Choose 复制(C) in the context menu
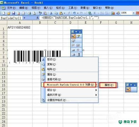This screenshot has height=127, width=139. (69, 64)
